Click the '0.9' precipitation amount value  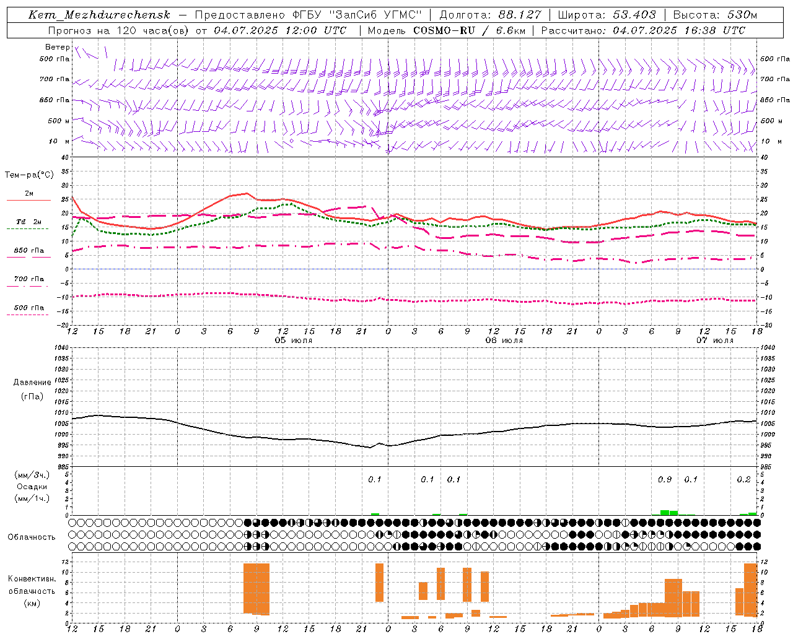tap(665, 480)
